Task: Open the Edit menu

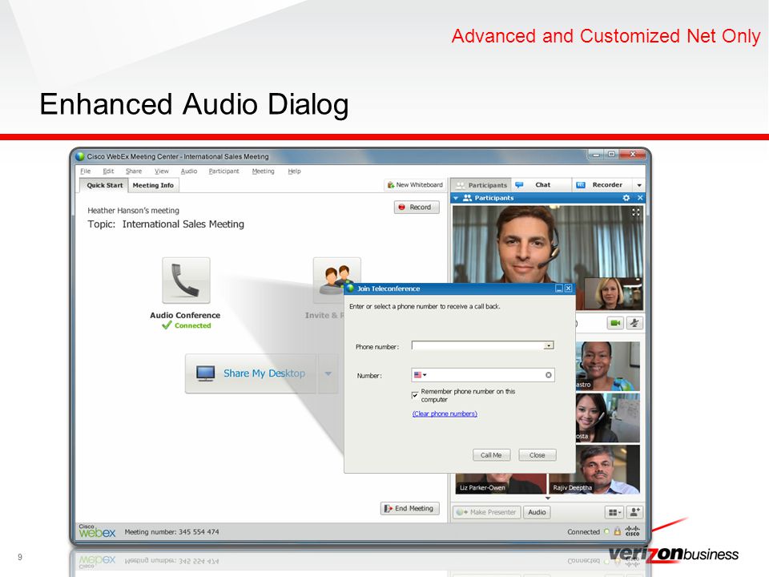Action: [108, 171]
